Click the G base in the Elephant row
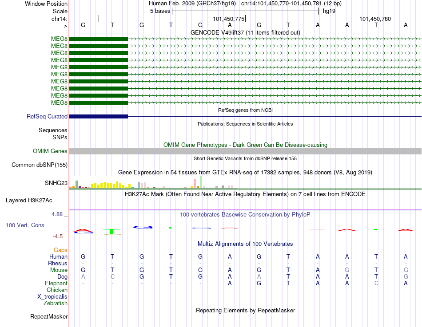Image resolution: width=422 pixels, height=327 pixels. (259, 284)
